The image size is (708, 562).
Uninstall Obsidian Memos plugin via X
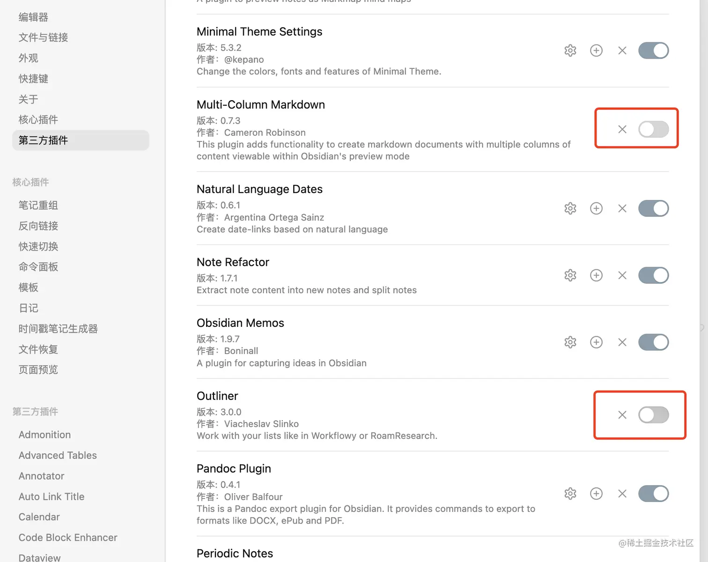[622, 342]
